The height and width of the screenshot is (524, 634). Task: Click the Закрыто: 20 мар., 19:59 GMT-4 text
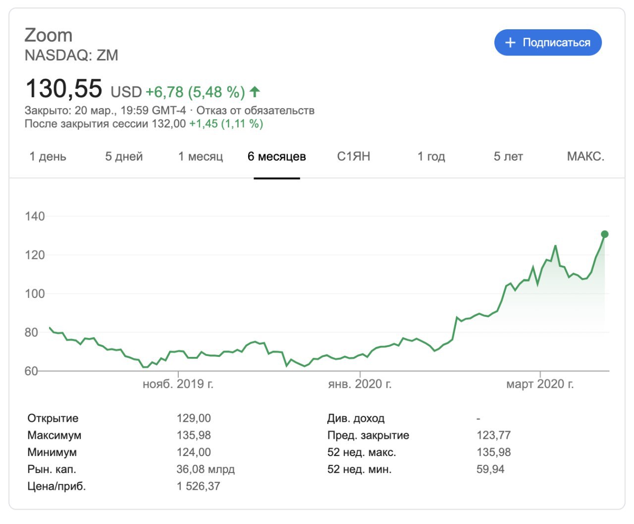coord(106,111)
